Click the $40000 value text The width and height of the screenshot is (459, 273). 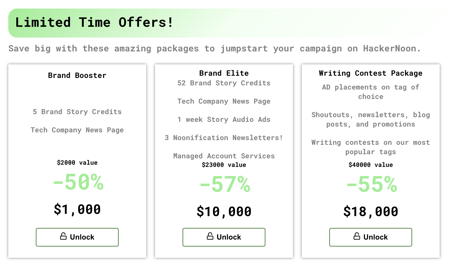pos(371,165)
